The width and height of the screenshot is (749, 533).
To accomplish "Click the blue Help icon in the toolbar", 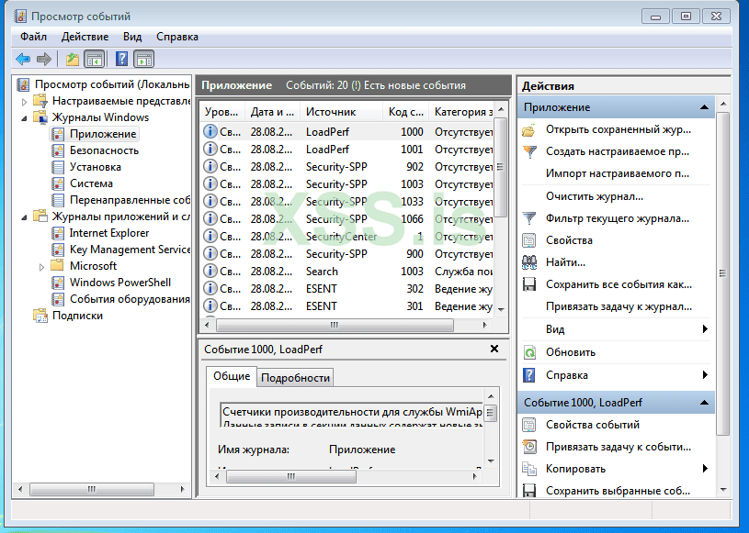I will [x=121, y=60].
